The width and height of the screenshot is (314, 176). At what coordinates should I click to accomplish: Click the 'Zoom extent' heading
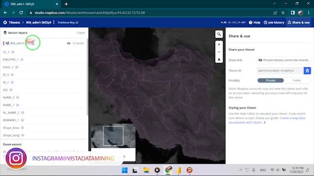tap(12, 144)
